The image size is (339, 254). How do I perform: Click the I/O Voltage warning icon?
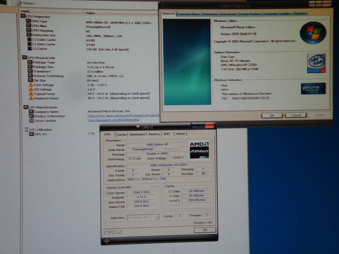click(31, 89)
